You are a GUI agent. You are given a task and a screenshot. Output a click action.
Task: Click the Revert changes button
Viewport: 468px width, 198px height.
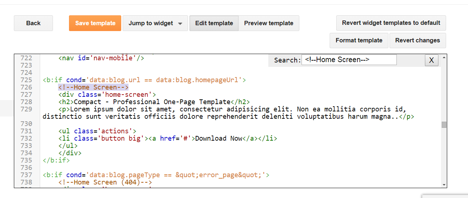[x=418, y=40]
